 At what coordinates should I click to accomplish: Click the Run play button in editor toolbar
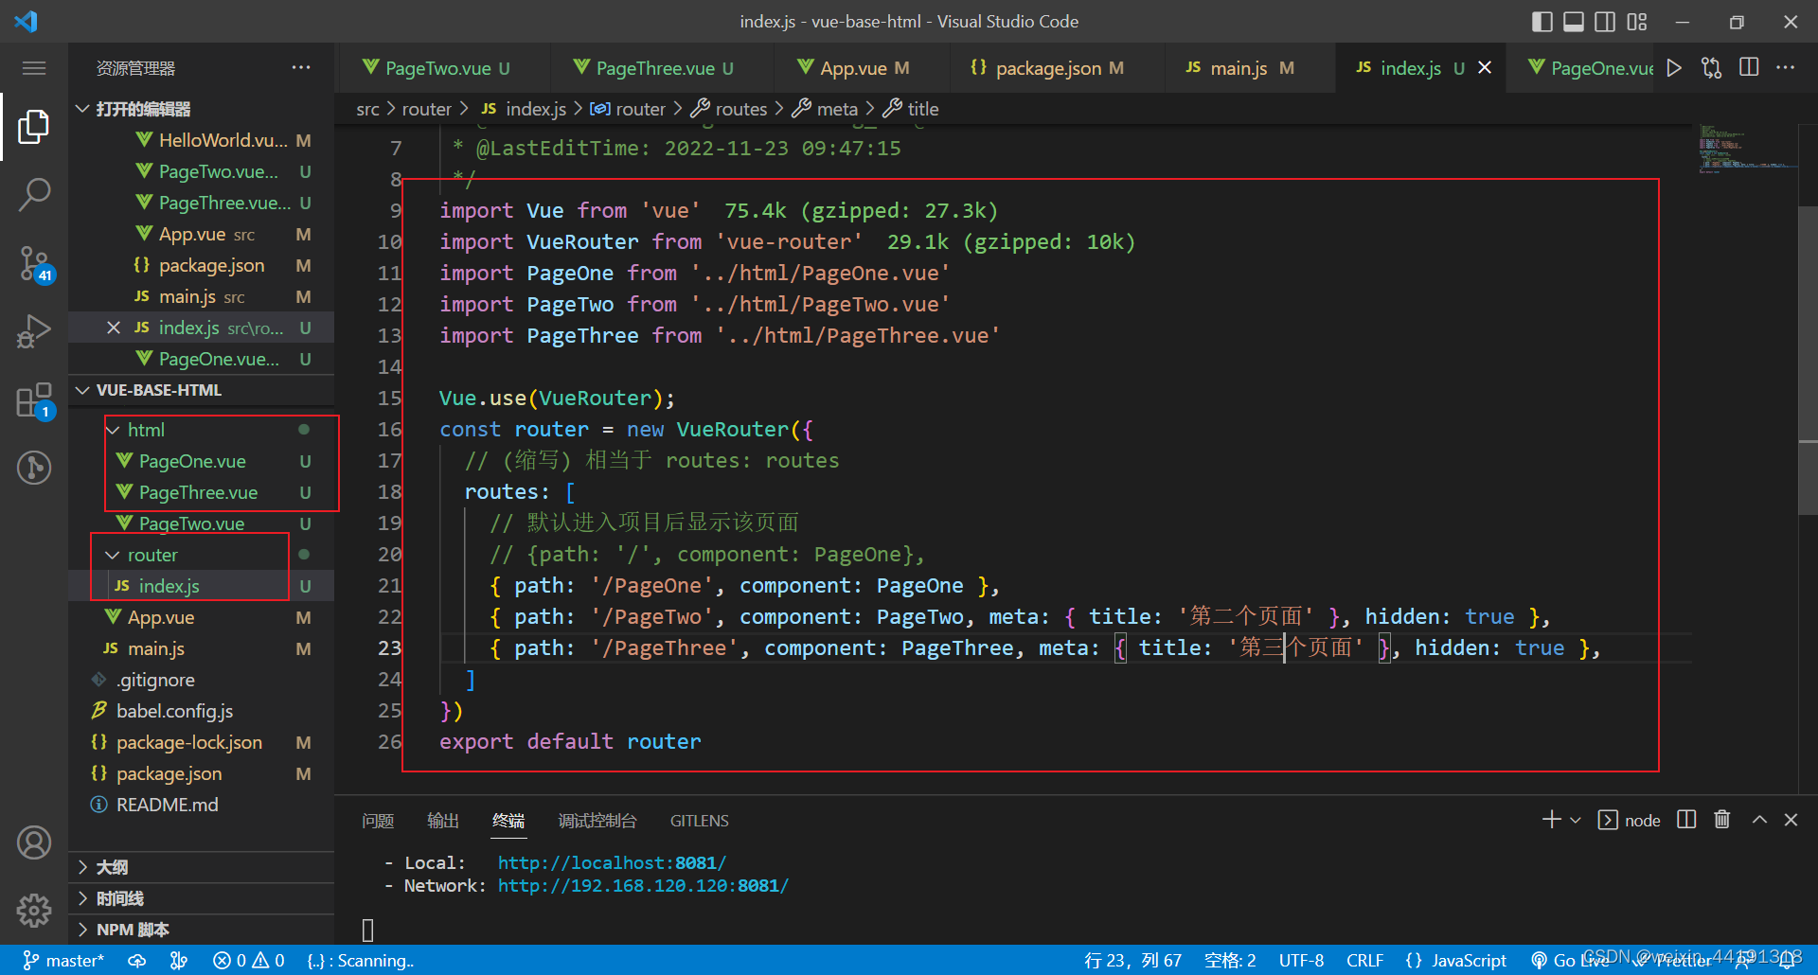click(1674, 68)
